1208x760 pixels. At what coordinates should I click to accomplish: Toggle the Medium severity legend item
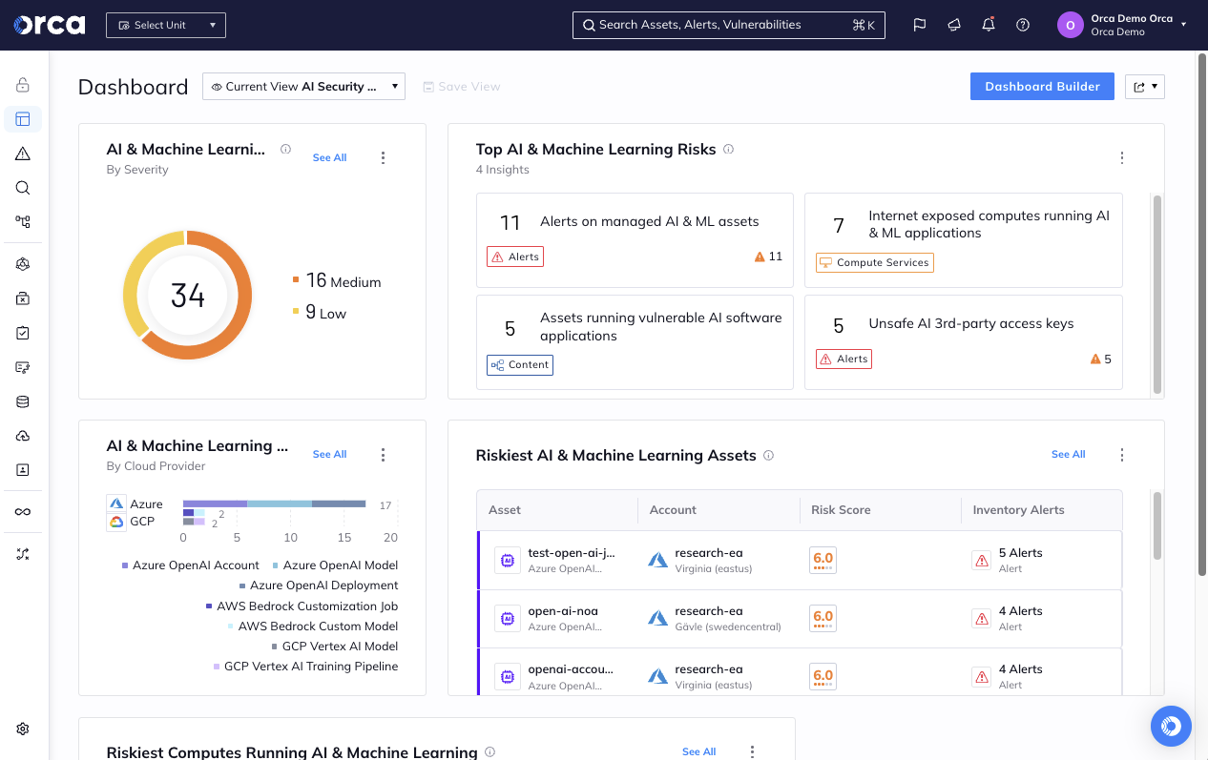344,280
